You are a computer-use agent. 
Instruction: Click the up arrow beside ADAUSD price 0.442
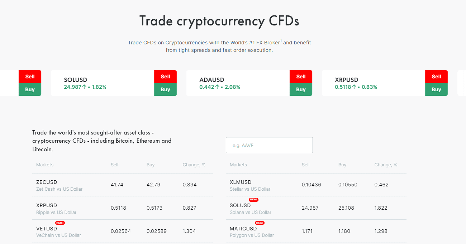pyautogui.click(x=217, y=87)
